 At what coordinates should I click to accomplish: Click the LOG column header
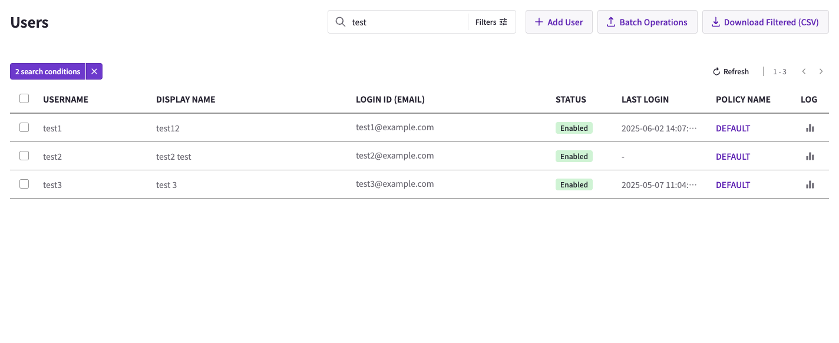809,100
